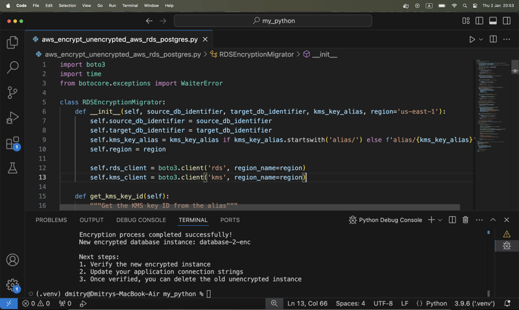The height and width of the screenshot is (310, 519).
Task: Click the 3.9.6 ('.venv') interpreter selector
Action: click(x=475, y=303)
